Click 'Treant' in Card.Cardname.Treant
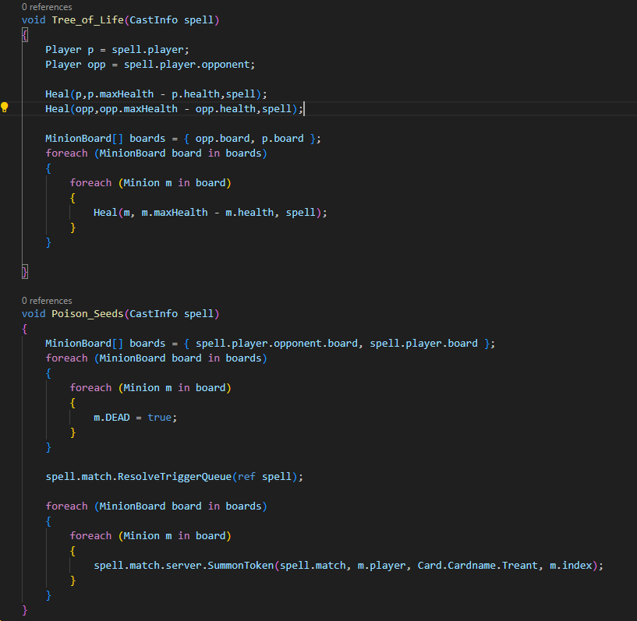The image size is (637, 621). pyautogui.click(x=519, y=566)
